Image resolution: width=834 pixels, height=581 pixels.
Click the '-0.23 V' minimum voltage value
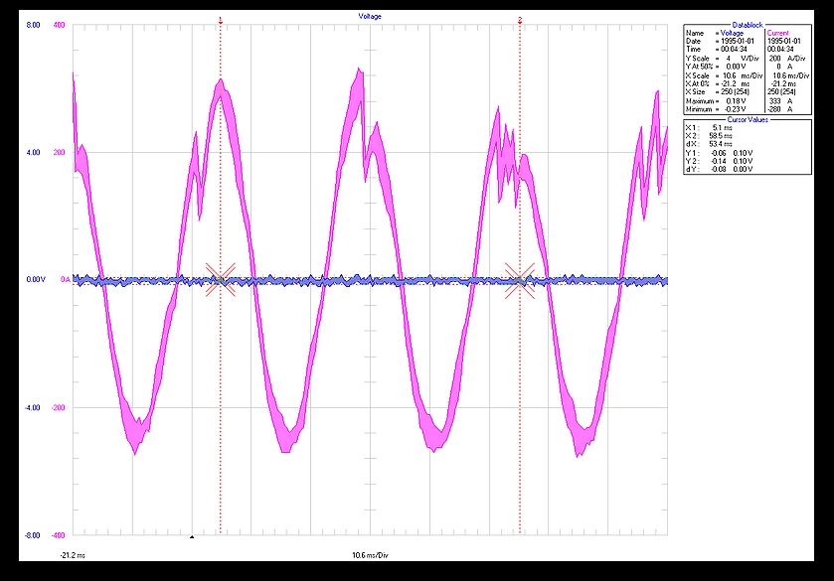(735, 109)
